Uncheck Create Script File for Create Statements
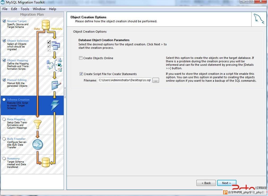The height and width of the screenshot is (196, 268). [x=81, y=74]
